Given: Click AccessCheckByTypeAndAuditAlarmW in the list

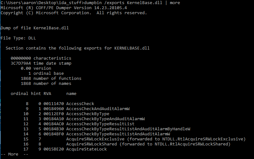Looking at the screenshot, I should [x=106, y=119].
